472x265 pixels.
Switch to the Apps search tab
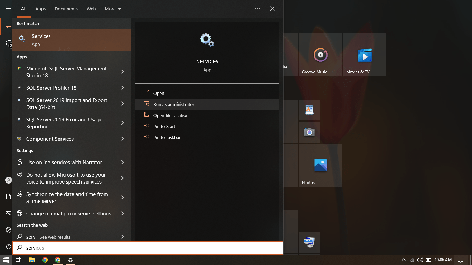(x=40, y=9)
